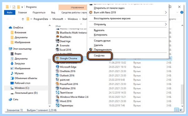Click the Имя column header
The width and height of the screenshot is (188, 116).
click(x=58, y=26)
